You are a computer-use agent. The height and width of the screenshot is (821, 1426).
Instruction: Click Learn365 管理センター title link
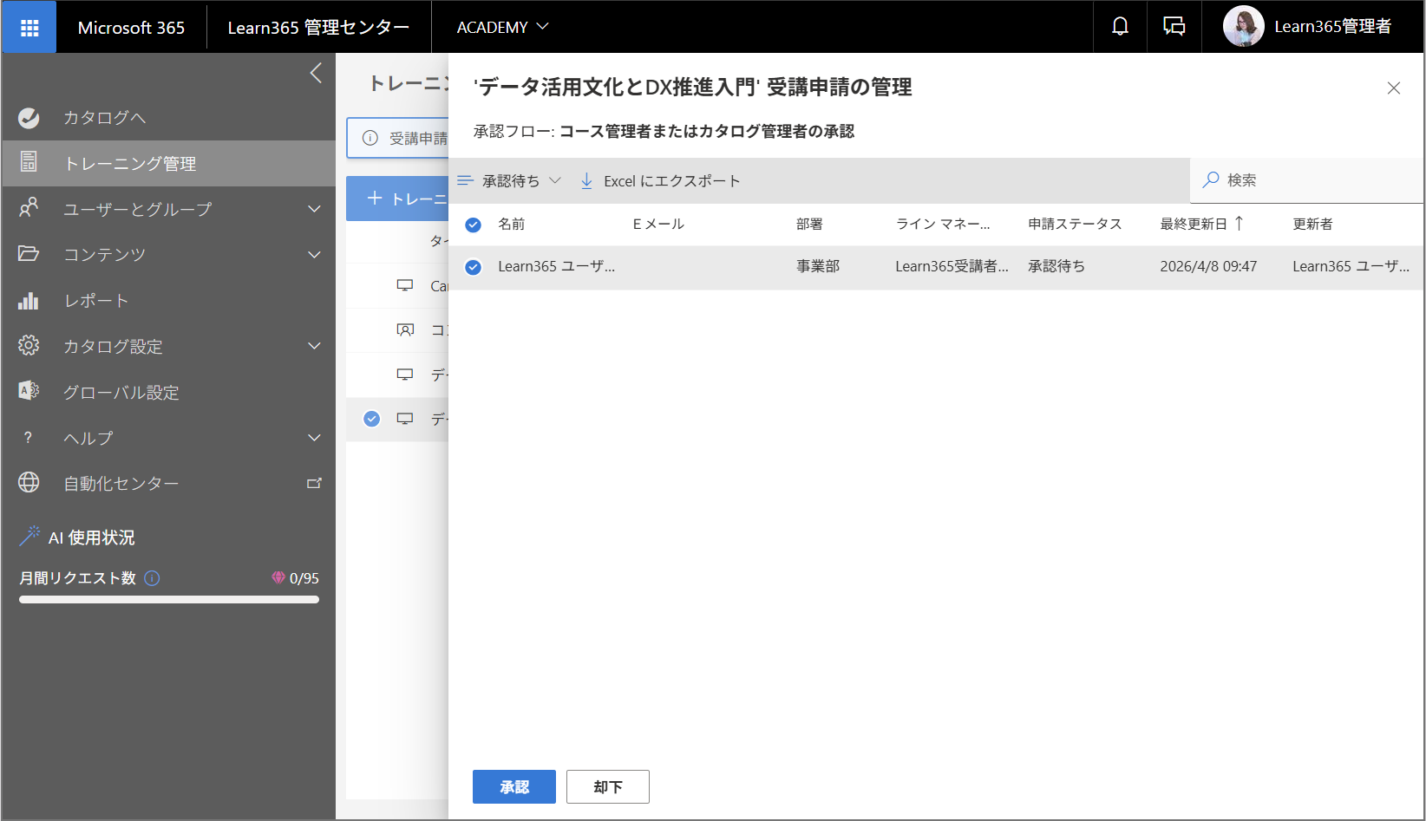pos(318,28)
